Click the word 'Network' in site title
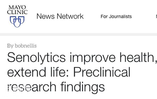This screenshot has width=157, height=99. click(x=70, y=16)
